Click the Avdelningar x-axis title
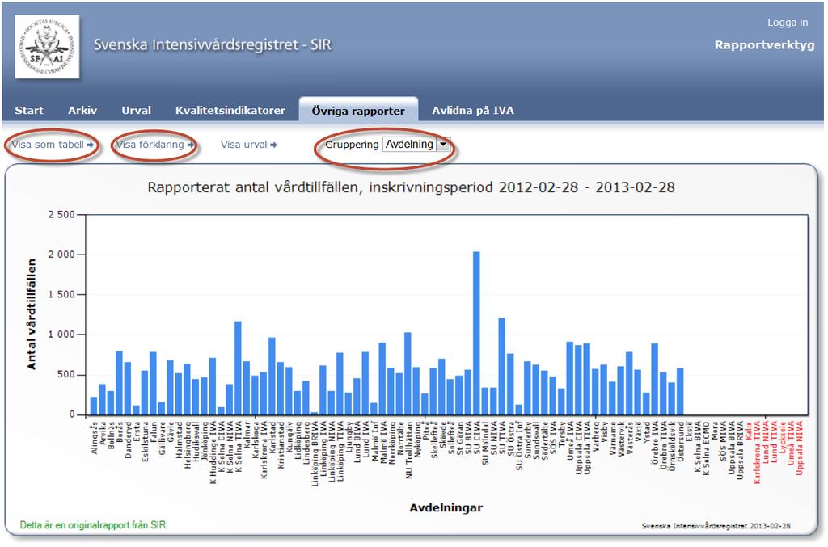828x547 pixels. point(446,507)
